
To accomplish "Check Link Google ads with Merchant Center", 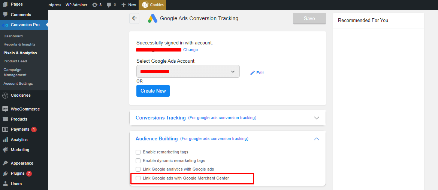I will 138,178.
